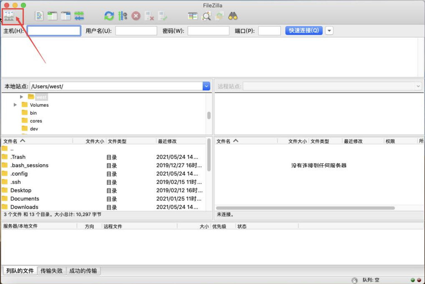This screenshot has width=425, height=284.
Task: Click the red cancel operation icon
Action: pos(136,16)
